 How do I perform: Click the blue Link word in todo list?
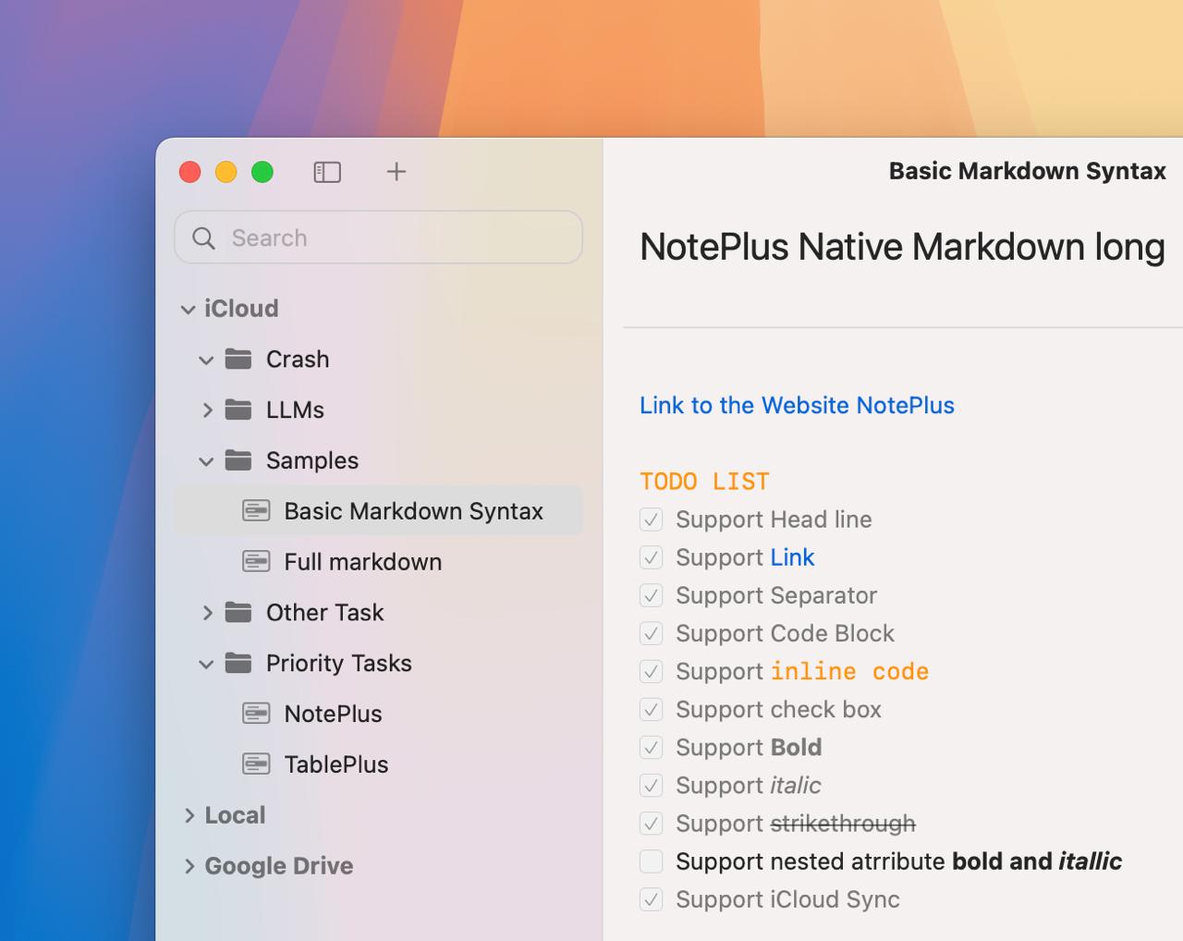[x=792, y=557]
